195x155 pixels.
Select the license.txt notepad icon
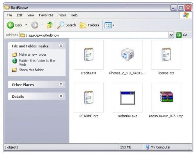pyautogui.click(x=166, y=55)
